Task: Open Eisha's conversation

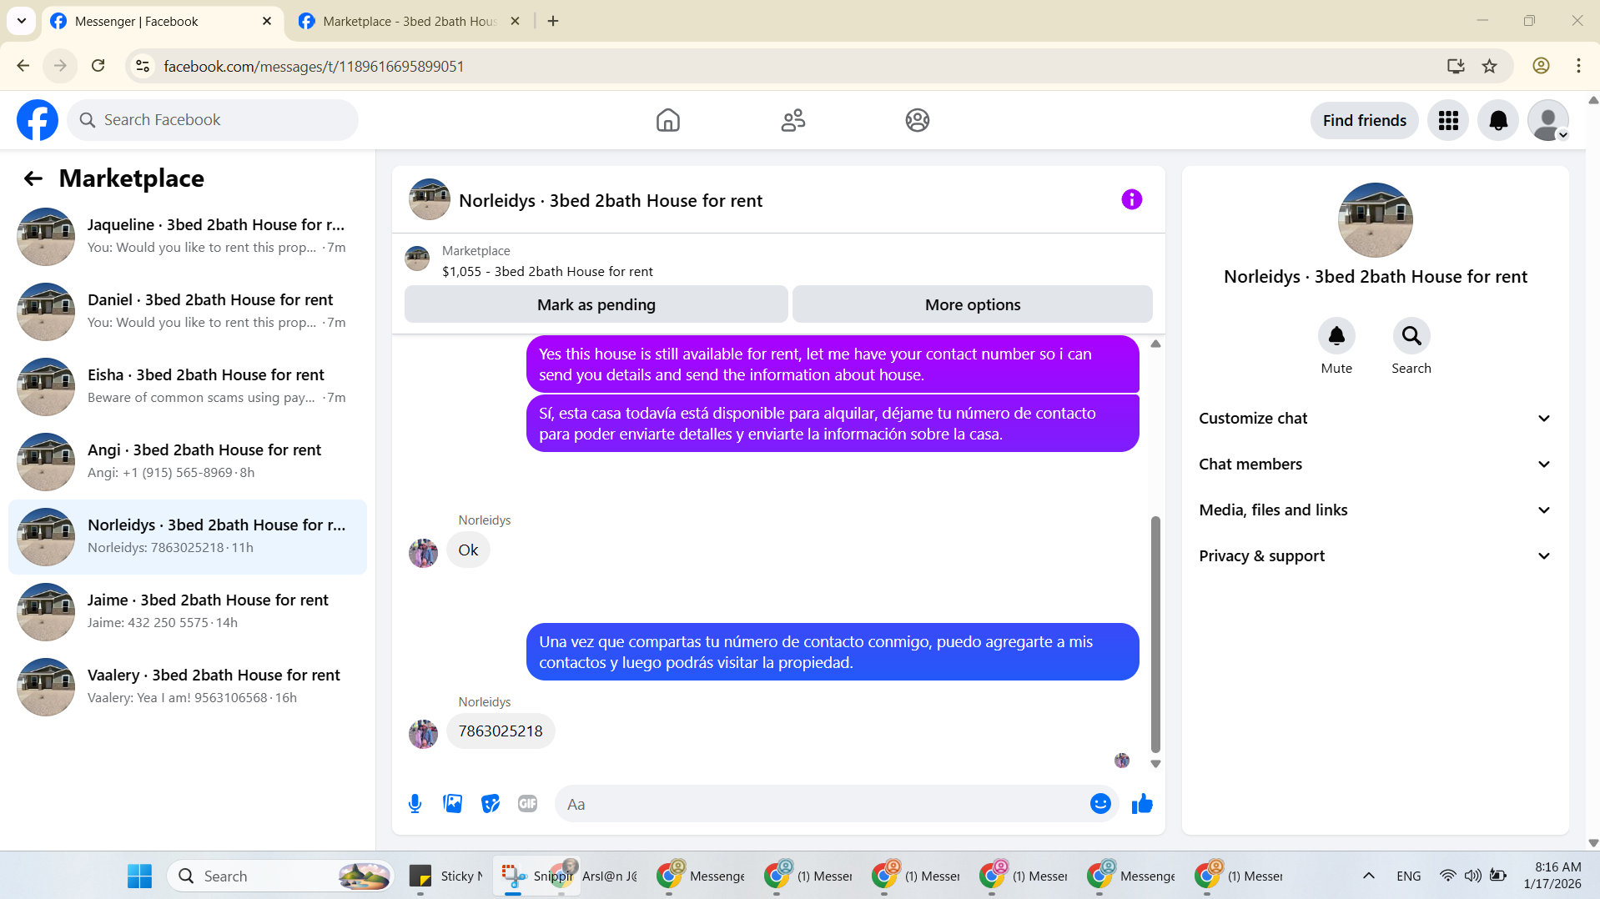Action: point(188,387)
